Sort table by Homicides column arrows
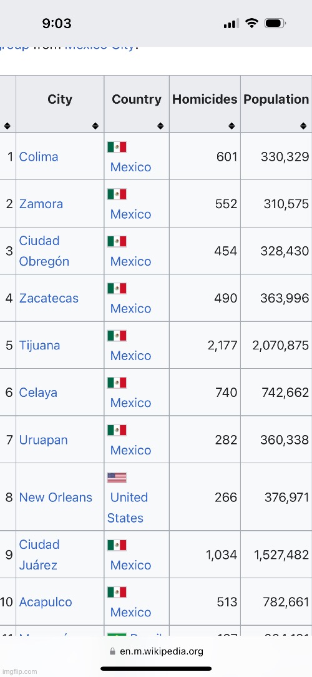 (232, 126)
